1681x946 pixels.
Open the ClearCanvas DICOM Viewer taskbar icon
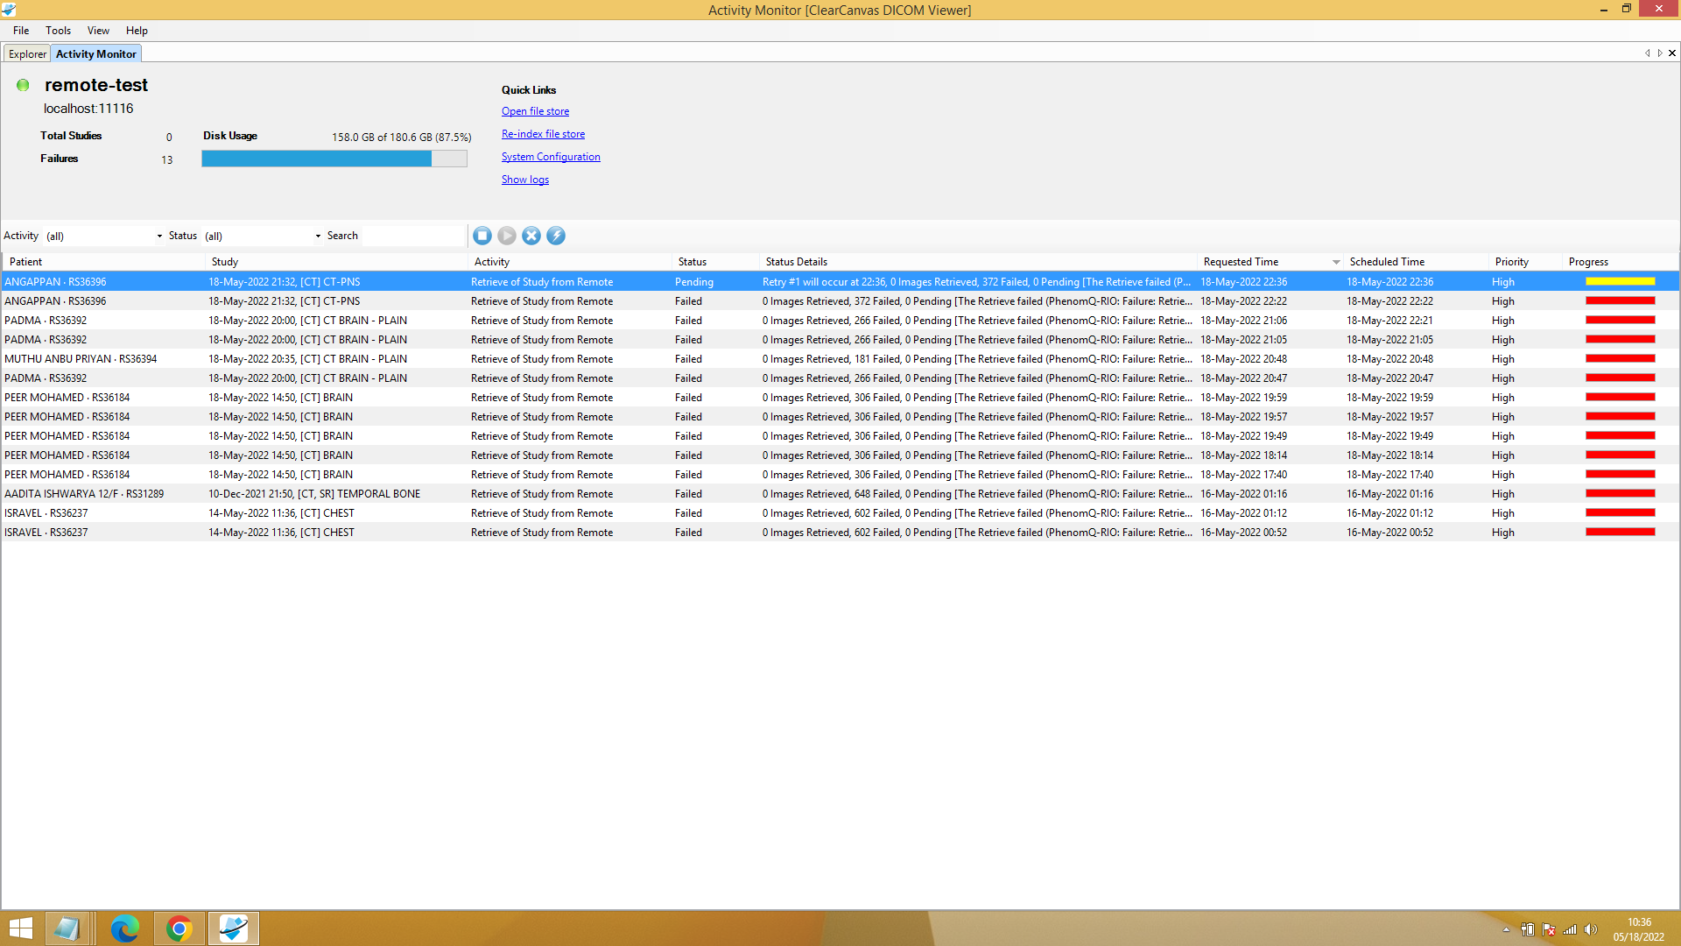(232, 928)
